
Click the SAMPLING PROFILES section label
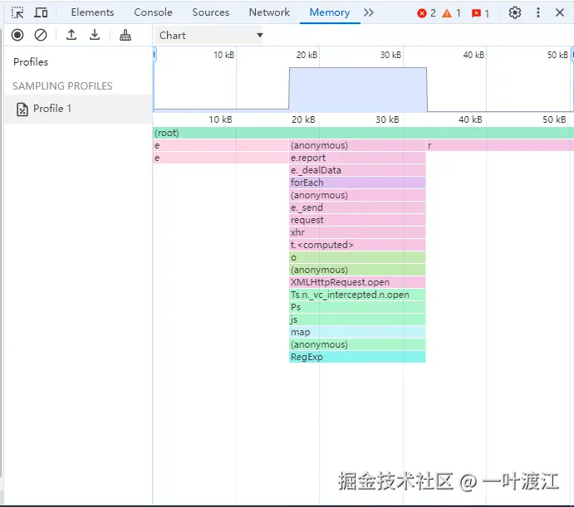[x=62, y=86]
